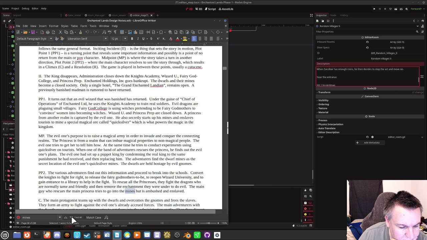The height and width of the screenshot is (240, 427).
Task: Insert chart via Writer toolbar icon
Action: [135, 32]
